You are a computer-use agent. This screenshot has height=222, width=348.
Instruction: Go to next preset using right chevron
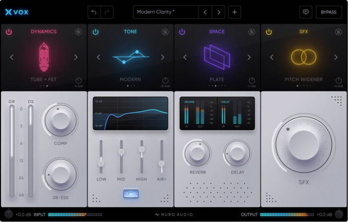click(x=218, y=12)
